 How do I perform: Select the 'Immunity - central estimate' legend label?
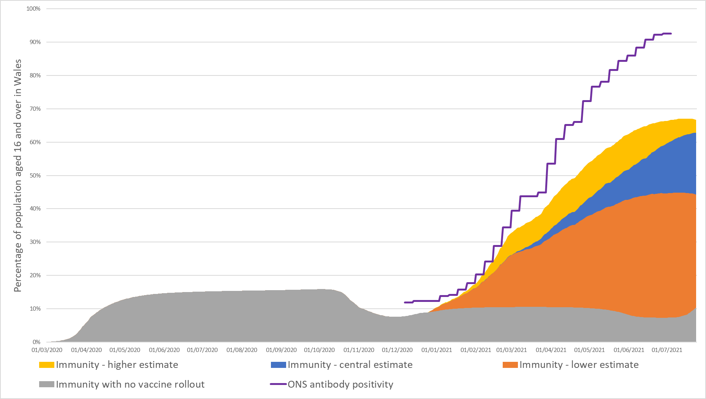coord(350,365)
